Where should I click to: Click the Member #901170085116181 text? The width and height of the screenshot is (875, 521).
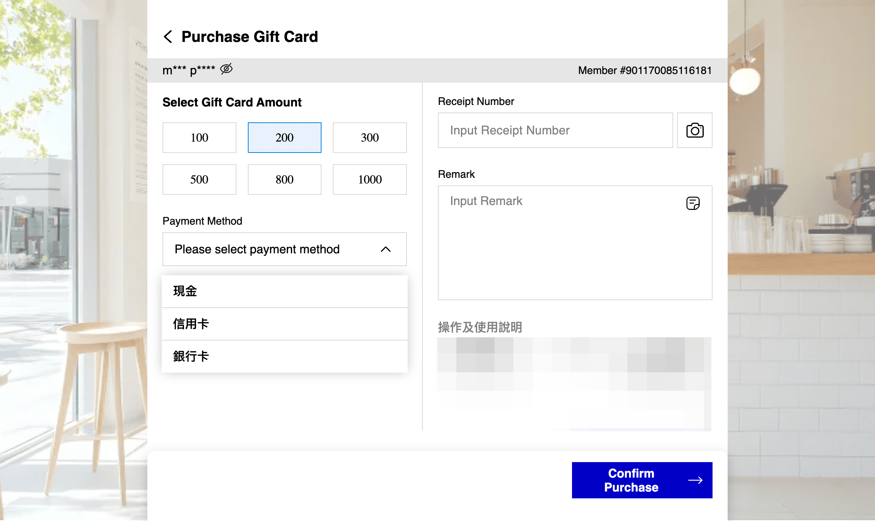645,71
